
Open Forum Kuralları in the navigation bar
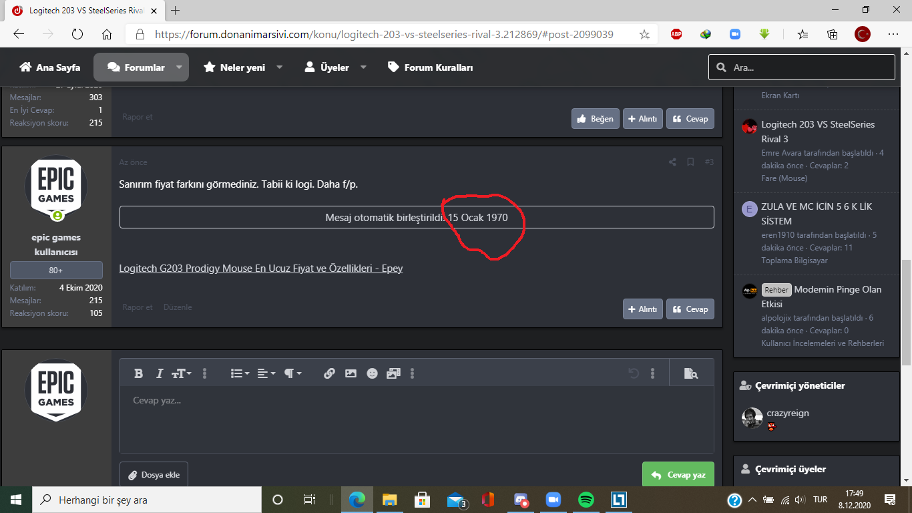tap(431, 67)
